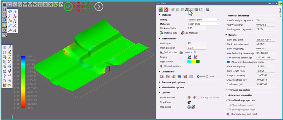Image resolution: width=283 pixels, height=120 pixels.
Task: Click the green check apply icon in VISI Blank
Action: (161, 10)
